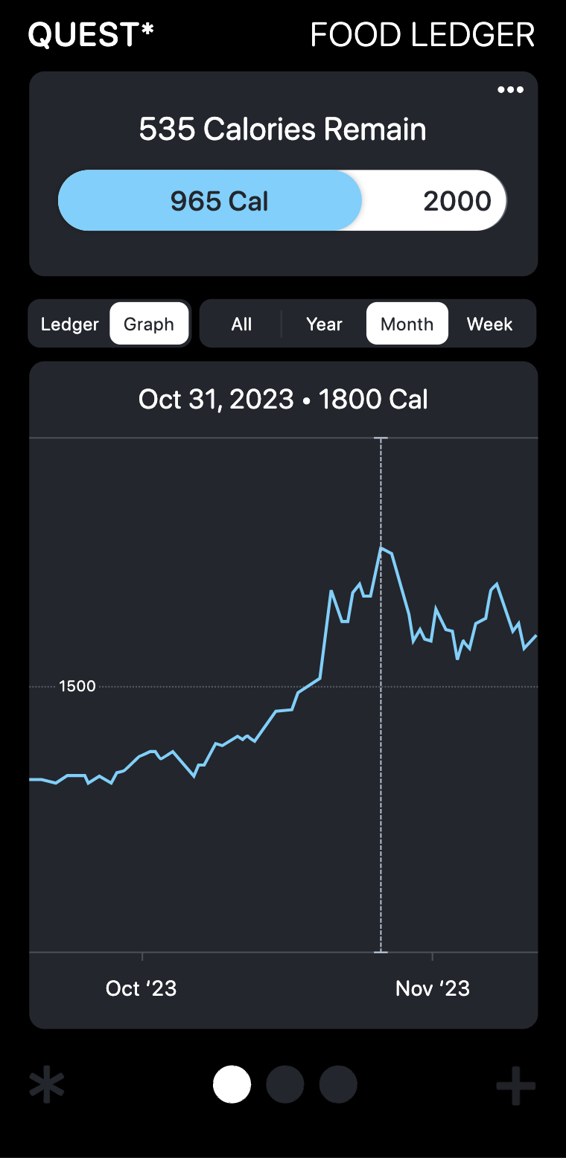Show All time range
This screenshot has width=566, height=1158.
click(x=241, y=324)
